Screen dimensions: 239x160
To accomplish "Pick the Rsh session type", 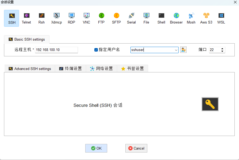I will [x=41, y=18].
